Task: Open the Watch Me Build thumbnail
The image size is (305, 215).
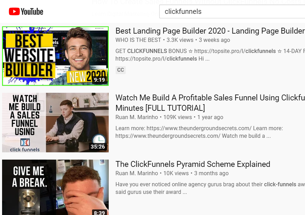Action: tap(55, 123)
